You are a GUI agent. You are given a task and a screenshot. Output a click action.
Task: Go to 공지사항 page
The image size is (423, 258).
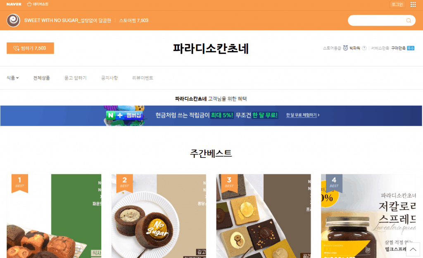tap(109, 78)
